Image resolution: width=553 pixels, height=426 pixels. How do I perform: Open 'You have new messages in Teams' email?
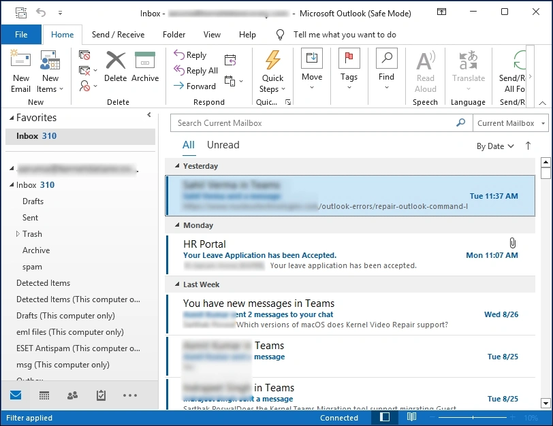[351, 314]
